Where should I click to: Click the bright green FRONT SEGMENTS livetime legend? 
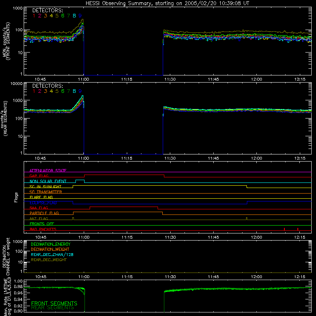(x=54, y=303)
